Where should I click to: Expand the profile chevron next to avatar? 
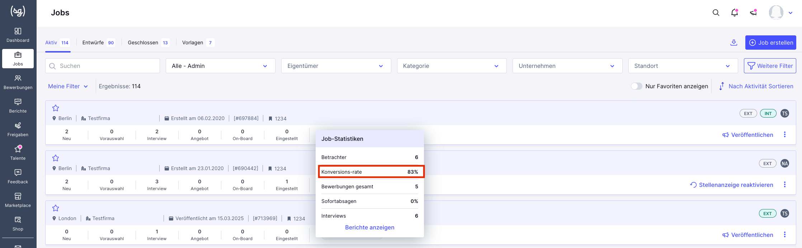791,13
